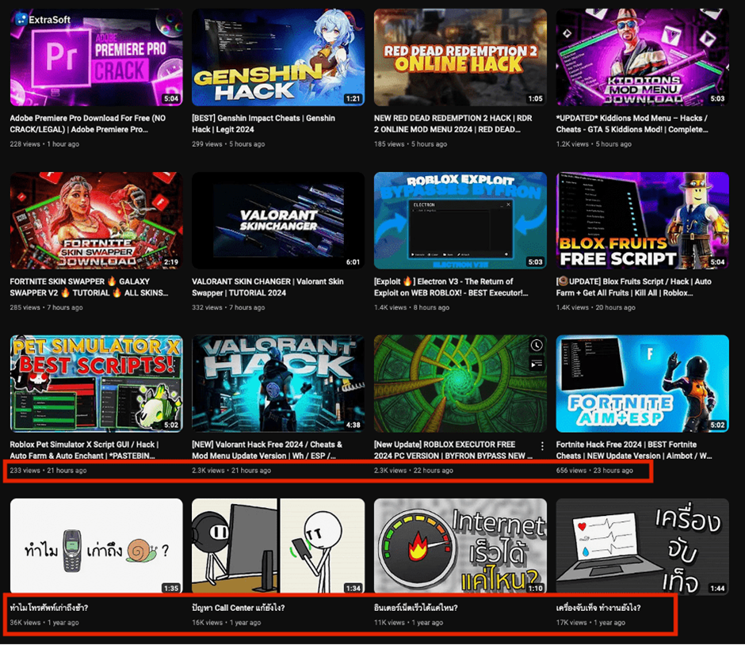Click title '*UPDATED* Kiddions Mod Menu'

pyautogui.click(x=632, y=124)
